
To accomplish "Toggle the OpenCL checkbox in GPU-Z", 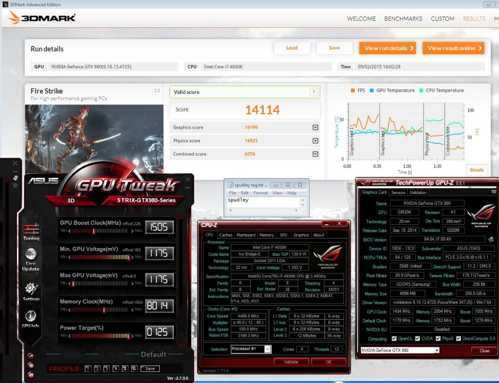I will pos(394,339).
